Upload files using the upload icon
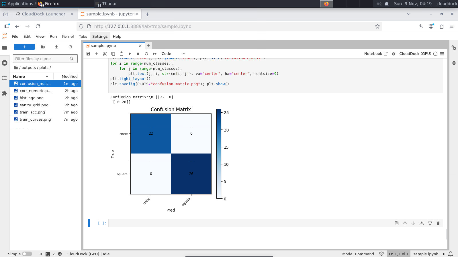 [56, 47]
